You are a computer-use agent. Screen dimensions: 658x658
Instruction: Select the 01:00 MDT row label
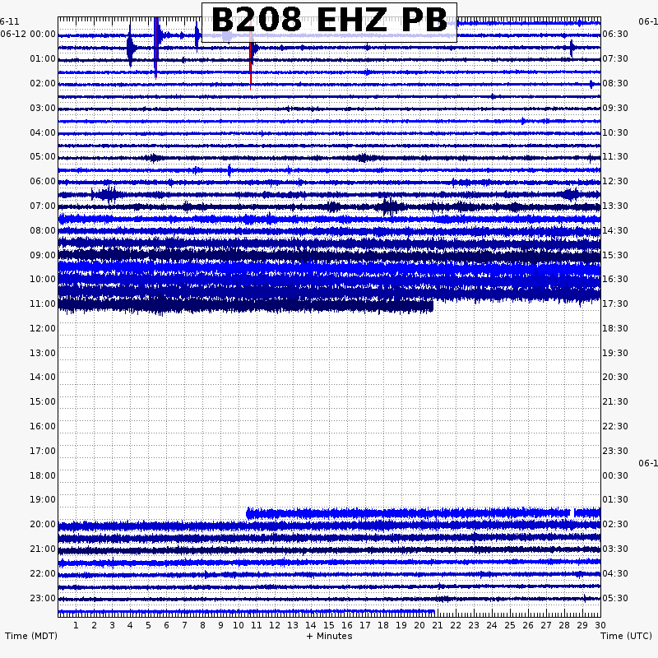point(43,58)
